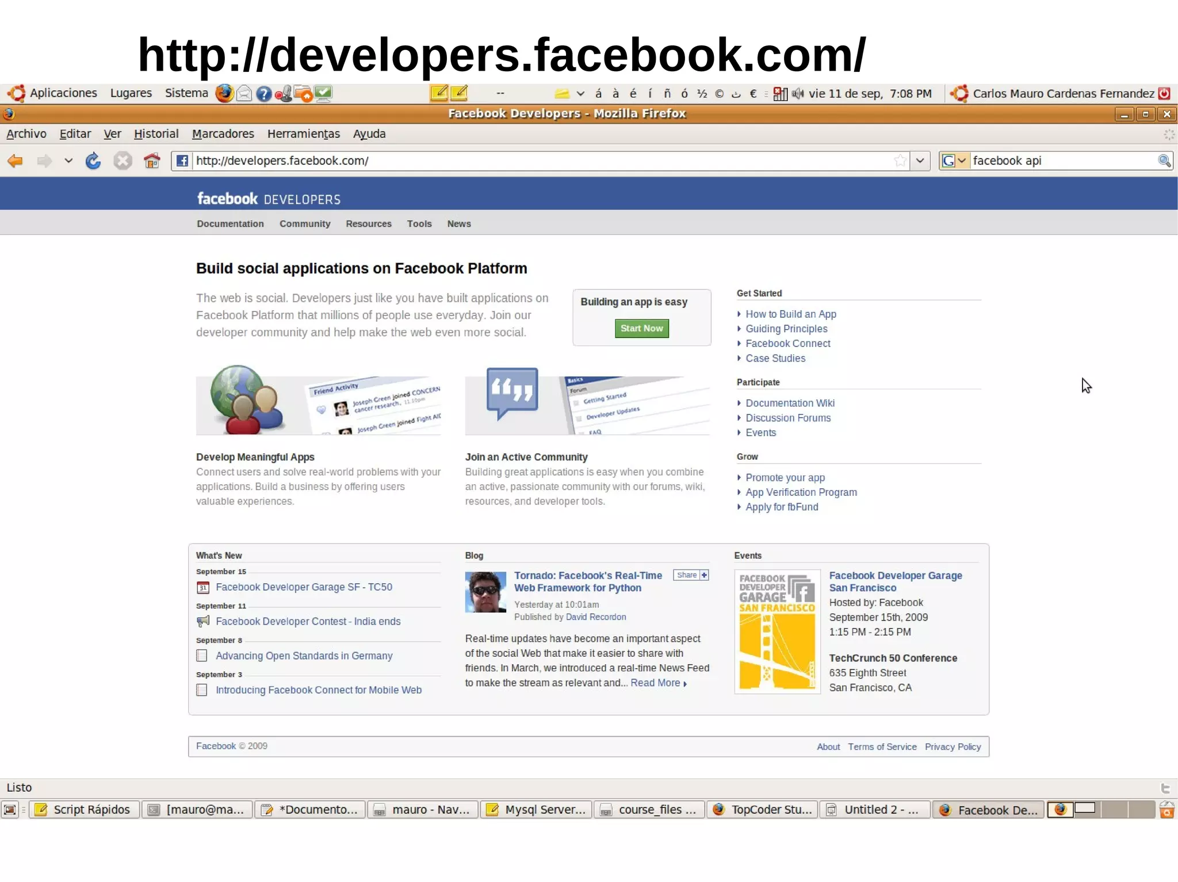Open the Facebook Connect link
Screen dimensions: 1178x882
[787, 344]
